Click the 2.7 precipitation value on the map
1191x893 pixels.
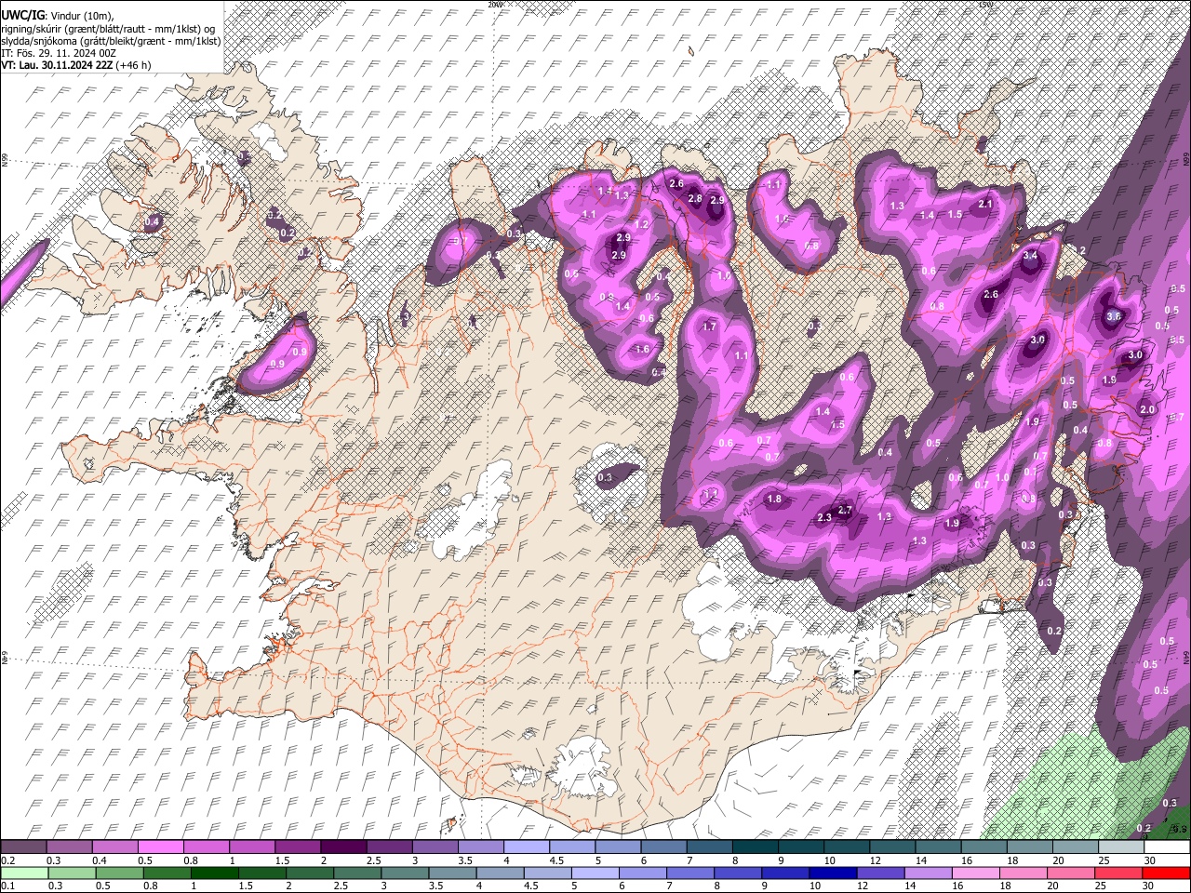coord(845,511)
